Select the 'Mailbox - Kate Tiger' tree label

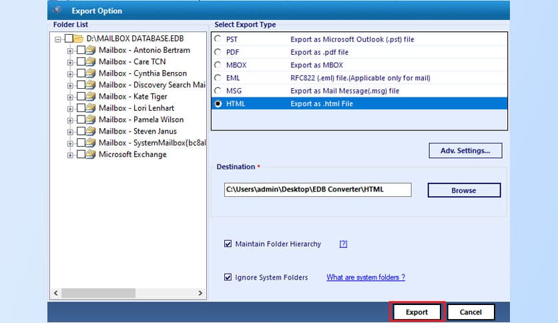point(133,96)
